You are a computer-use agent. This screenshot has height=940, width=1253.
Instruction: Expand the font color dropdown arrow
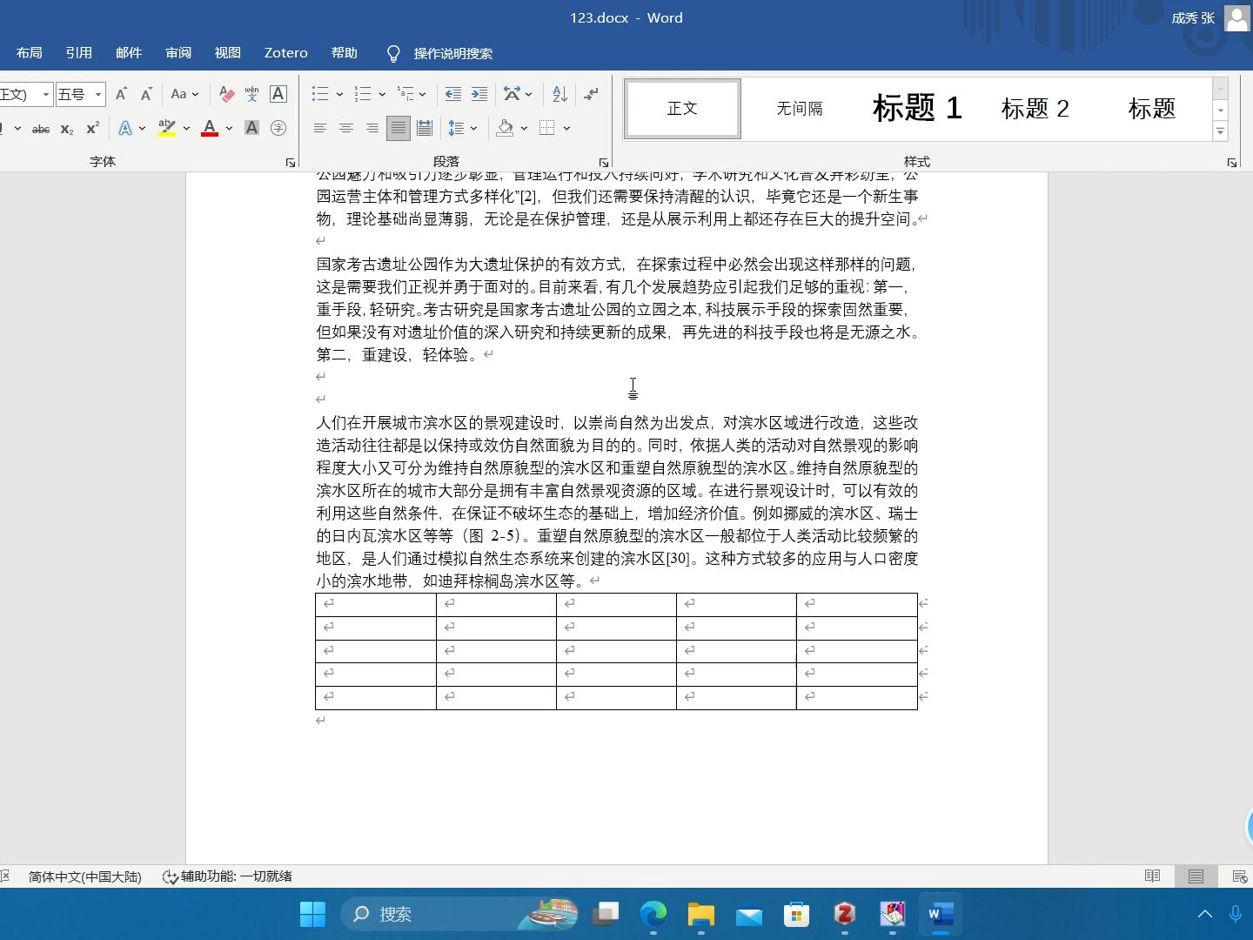(x=229, y=128)
